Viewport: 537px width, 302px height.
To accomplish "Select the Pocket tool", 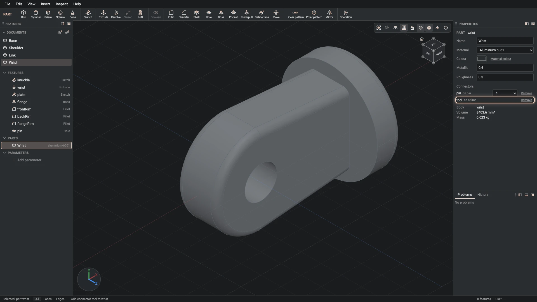I will pos(234,14).
